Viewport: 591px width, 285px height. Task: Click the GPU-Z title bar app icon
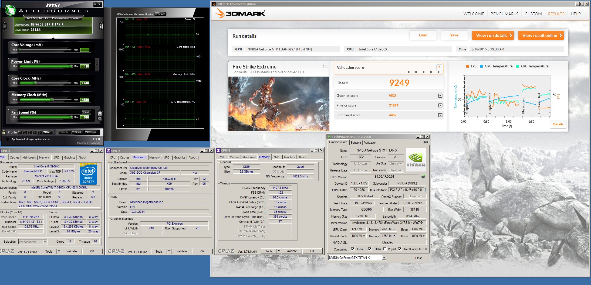(x=329, y=137)
